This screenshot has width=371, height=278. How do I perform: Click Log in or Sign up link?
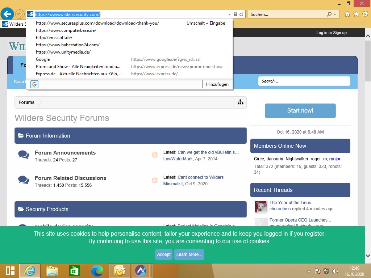click(331, 33)
